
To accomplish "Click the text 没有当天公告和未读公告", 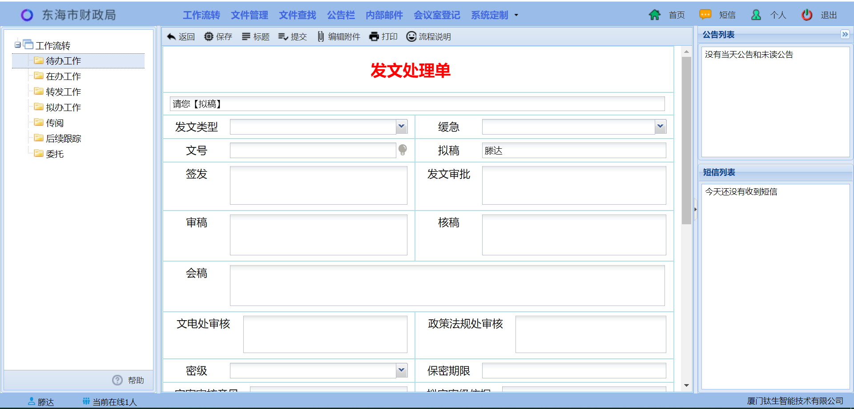I will point(749,55).
